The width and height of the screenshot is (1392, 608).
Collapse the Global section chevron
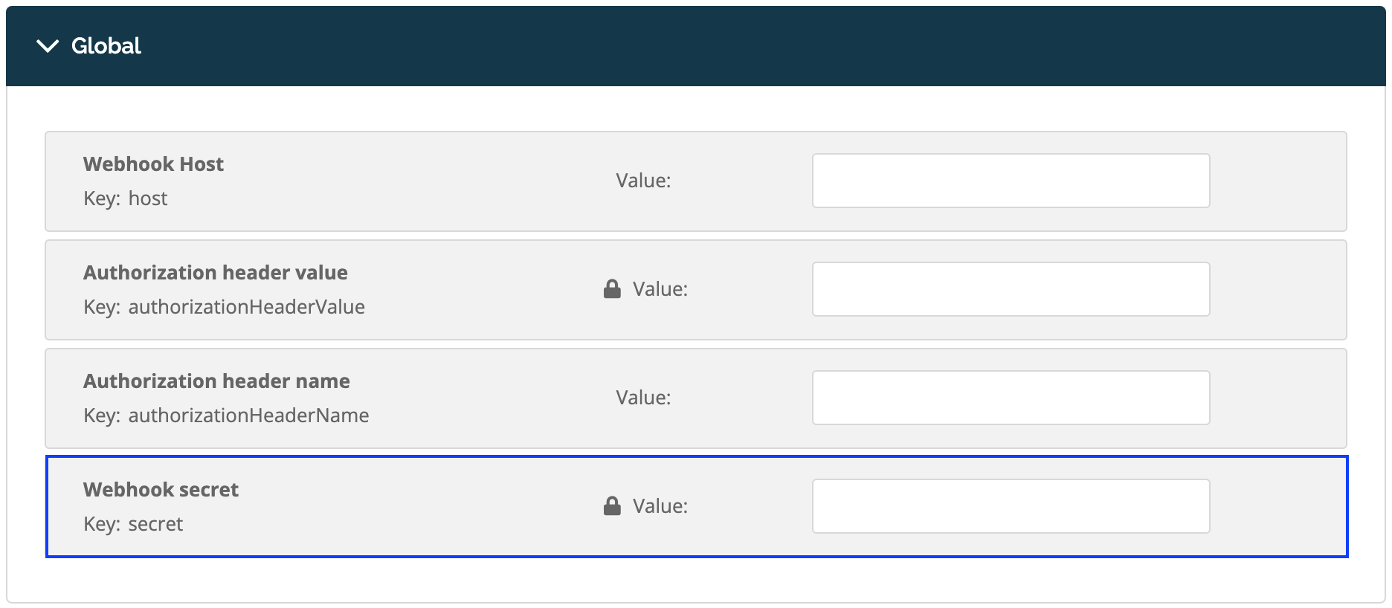pyautogui.click(x=48, y=46)
